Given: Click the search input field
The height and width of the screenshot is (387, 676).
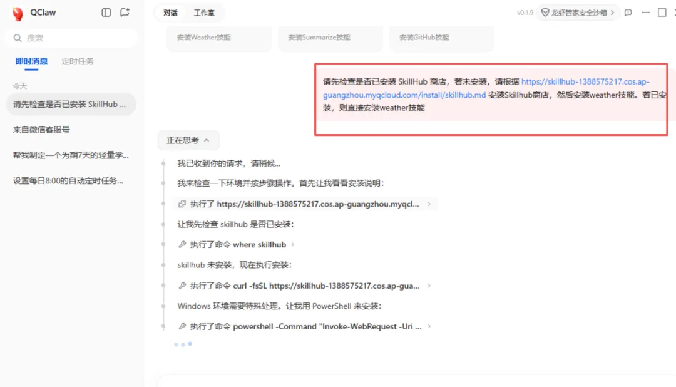Looking at the screenshot, I should (71, 38).
